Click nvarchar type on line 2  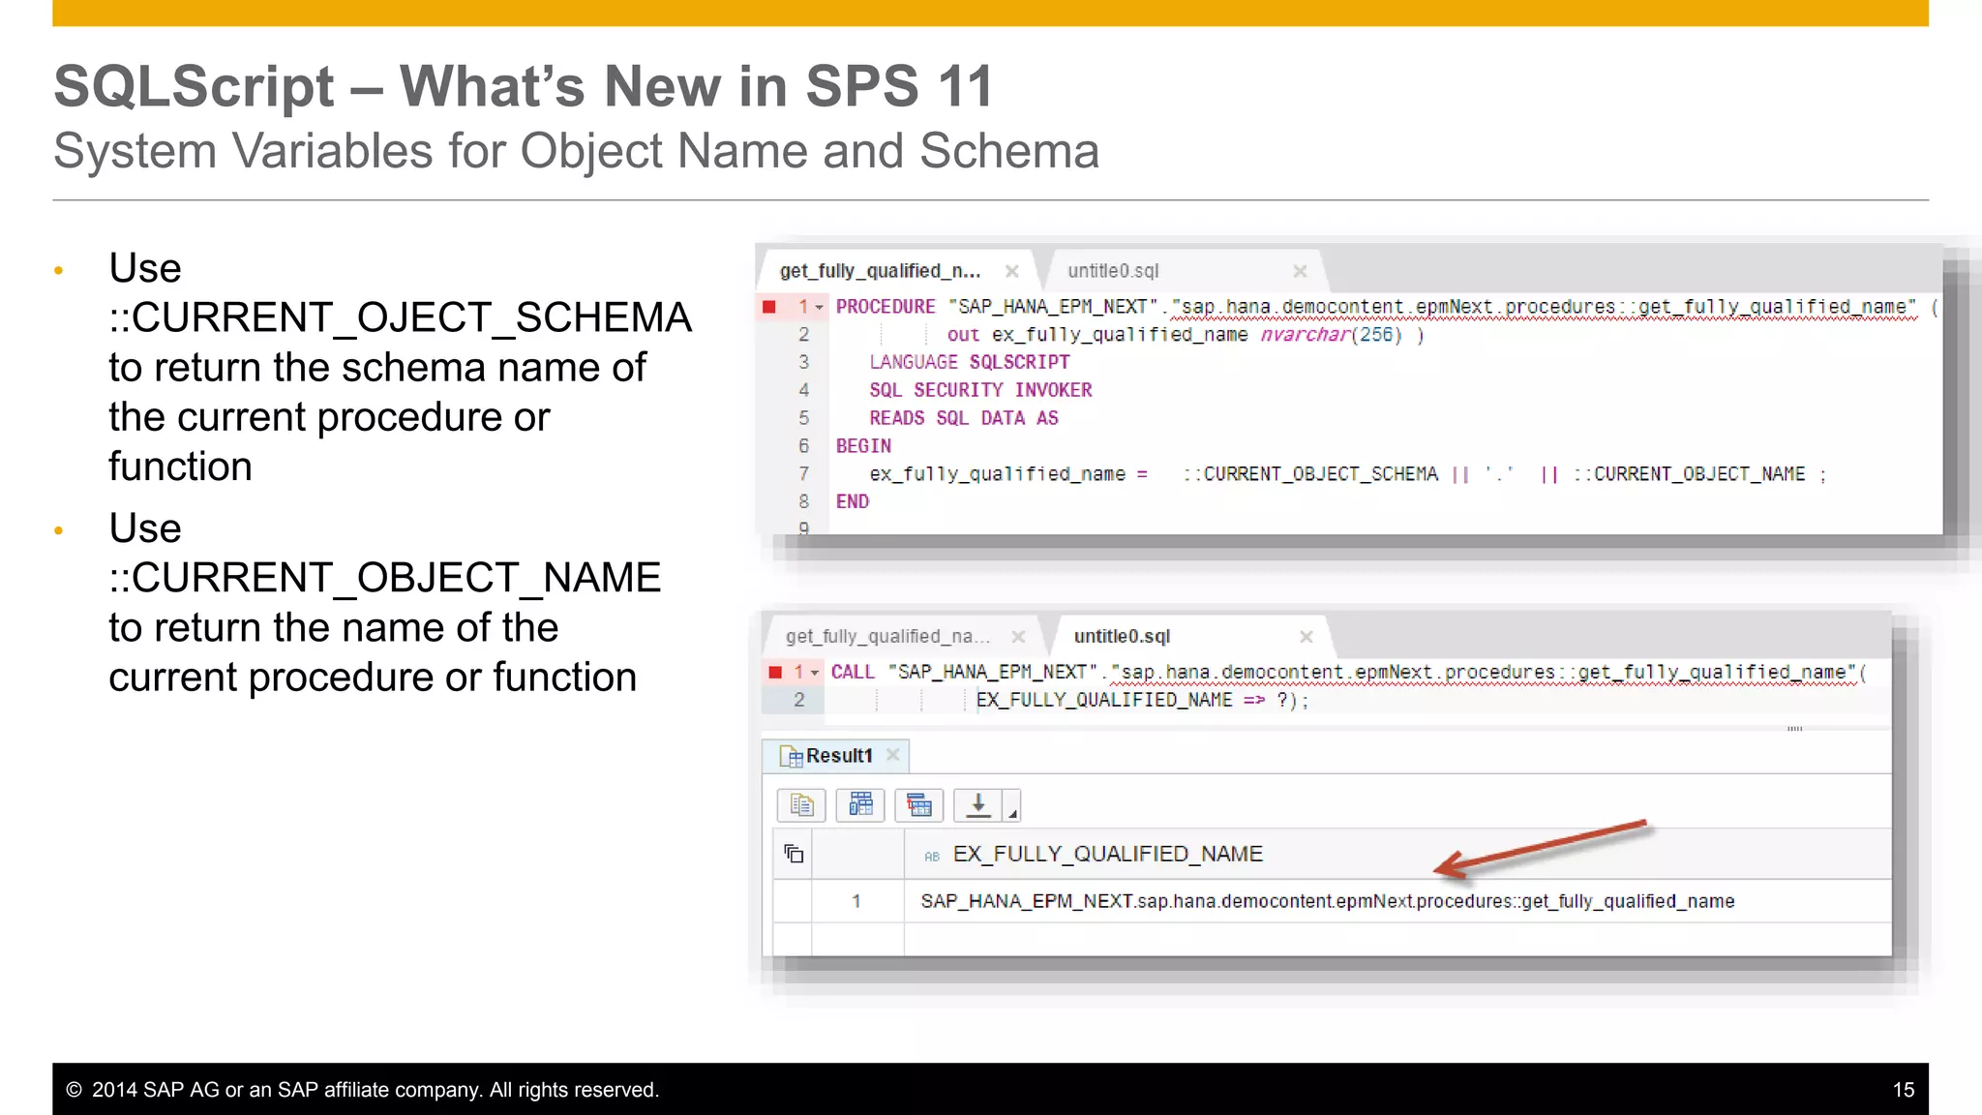tap(1305, 335)
